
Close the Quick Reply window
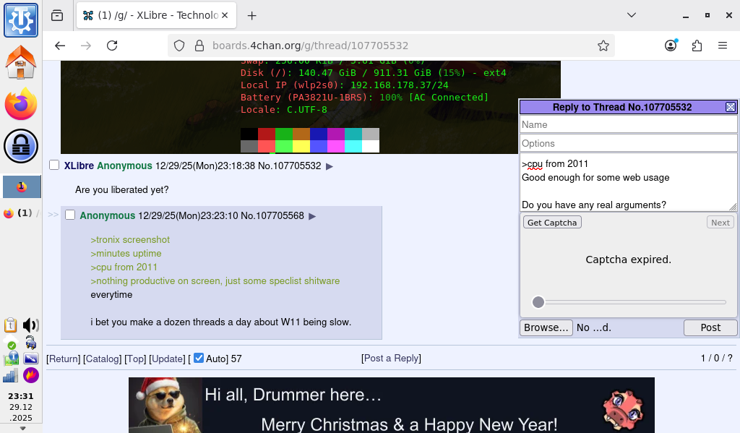pyautogui.click(x=731, y=107)
